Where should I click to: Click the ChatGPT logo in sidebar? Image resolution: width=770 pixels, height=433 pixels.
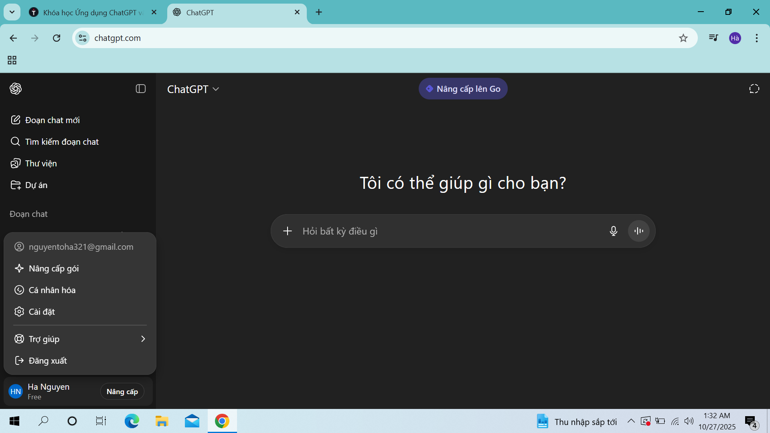(16, 89)
